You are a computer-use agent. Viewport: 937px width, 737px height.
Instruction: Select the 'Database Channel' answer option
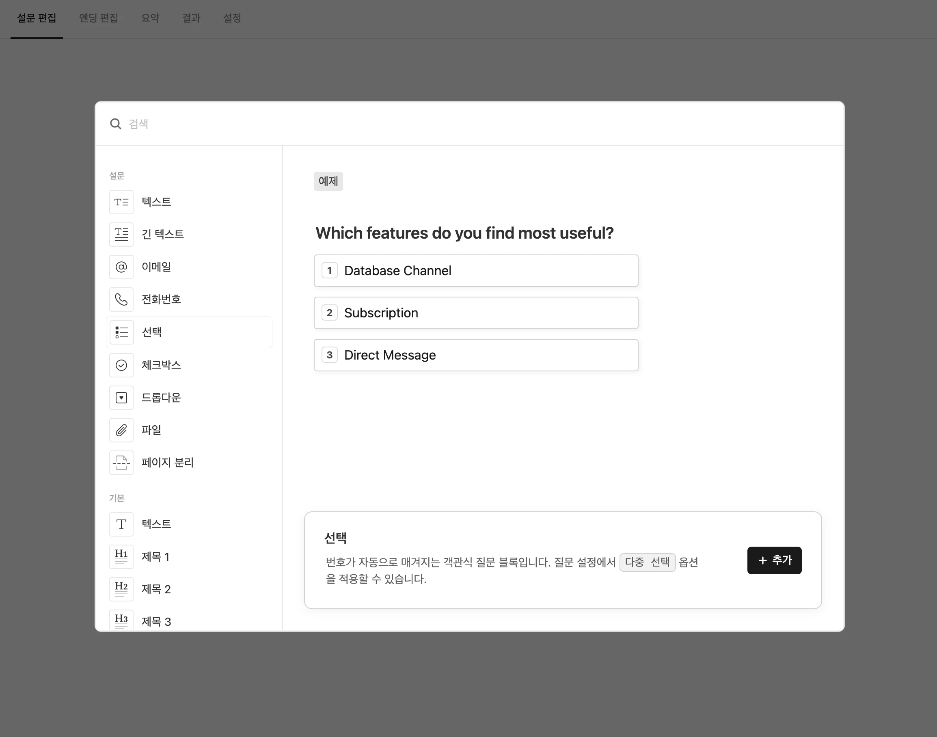(476, 271)
